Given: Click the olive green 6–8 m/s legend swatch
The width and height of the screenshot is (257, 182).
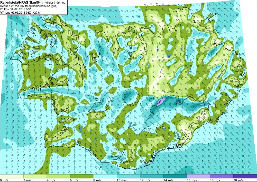Looking at the screenshot, I should [82, 176].
